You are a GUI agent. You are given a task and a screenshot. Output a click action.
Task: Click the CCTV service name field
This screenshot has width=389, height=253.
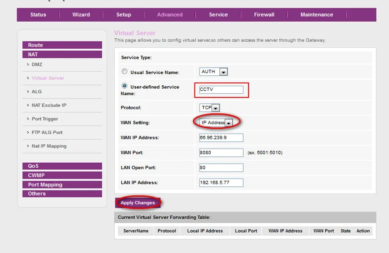221,90
